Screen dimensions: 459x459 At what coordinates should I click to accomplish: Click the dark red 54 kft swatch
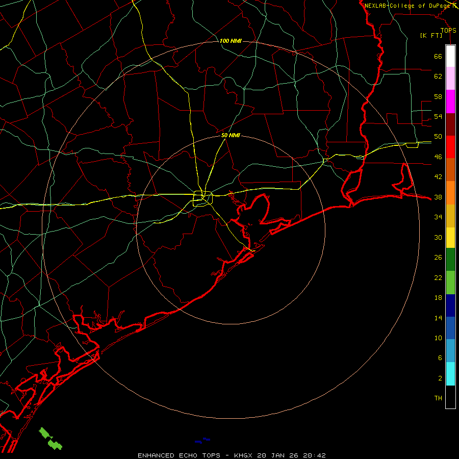coord(450,124)
